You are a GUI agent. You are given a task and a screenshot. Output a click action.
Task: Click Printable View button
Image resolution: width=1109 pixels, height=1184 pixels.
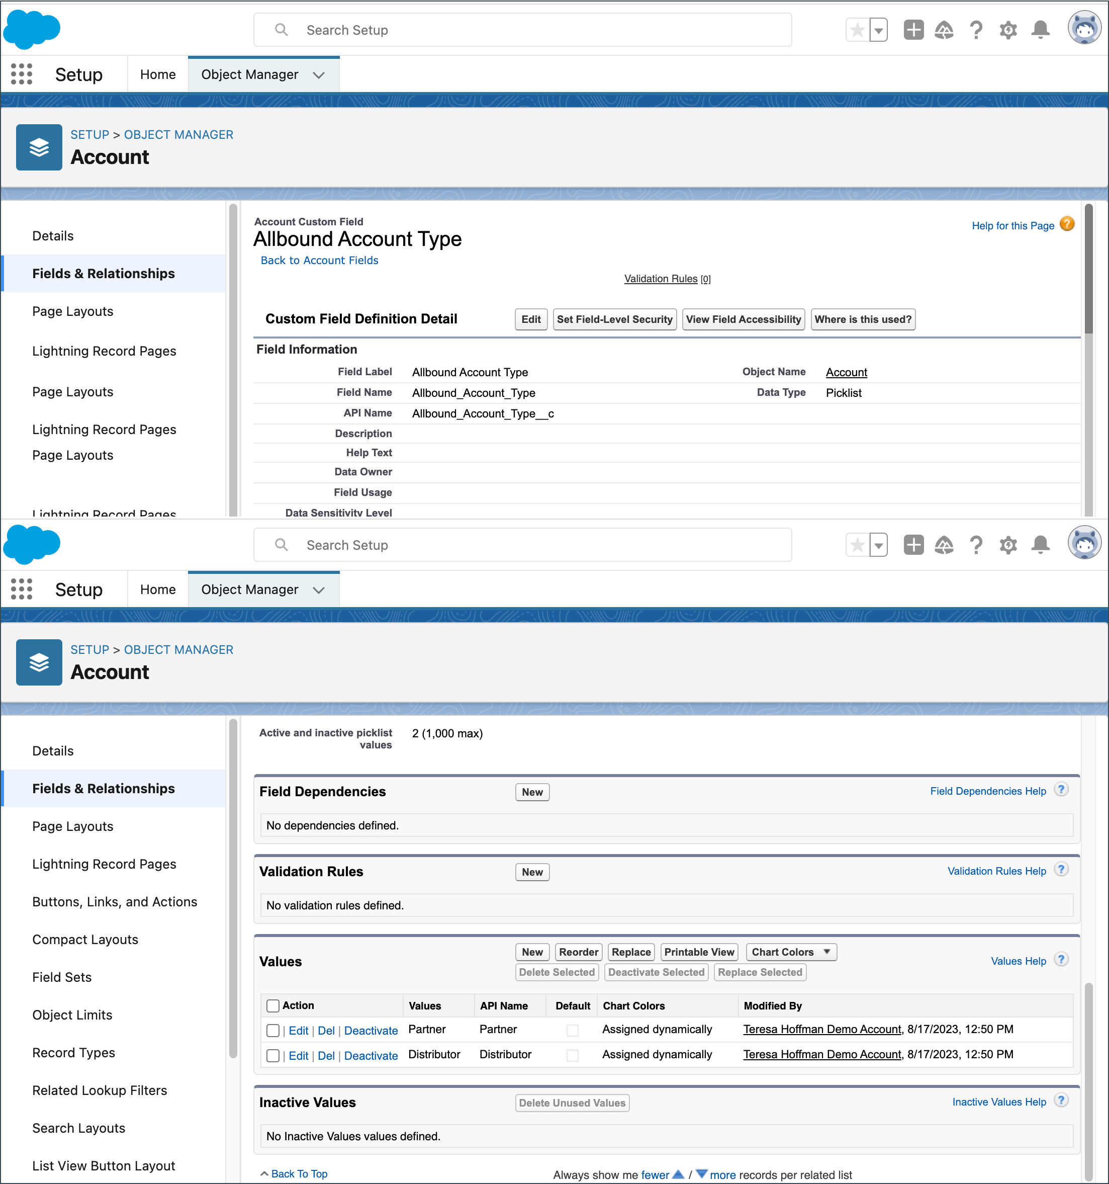[x=699, y=952]
